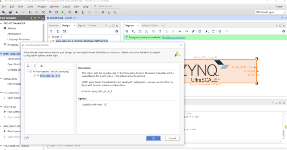This screenshot has height=150, width=287.
Task: Switch to the Board tab
Action: click(93, 26)
